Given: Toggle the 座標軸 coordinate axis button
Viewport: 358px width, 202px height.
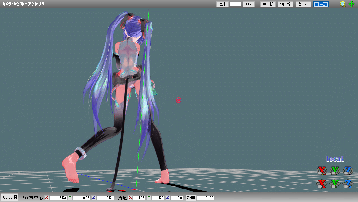Looking at the screenshot, I should [321, 4].
